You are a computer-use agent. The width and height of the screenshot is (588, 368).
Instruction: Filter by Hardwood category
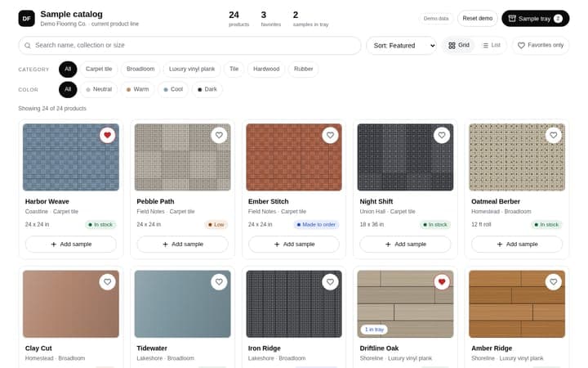tap(266, 69)
